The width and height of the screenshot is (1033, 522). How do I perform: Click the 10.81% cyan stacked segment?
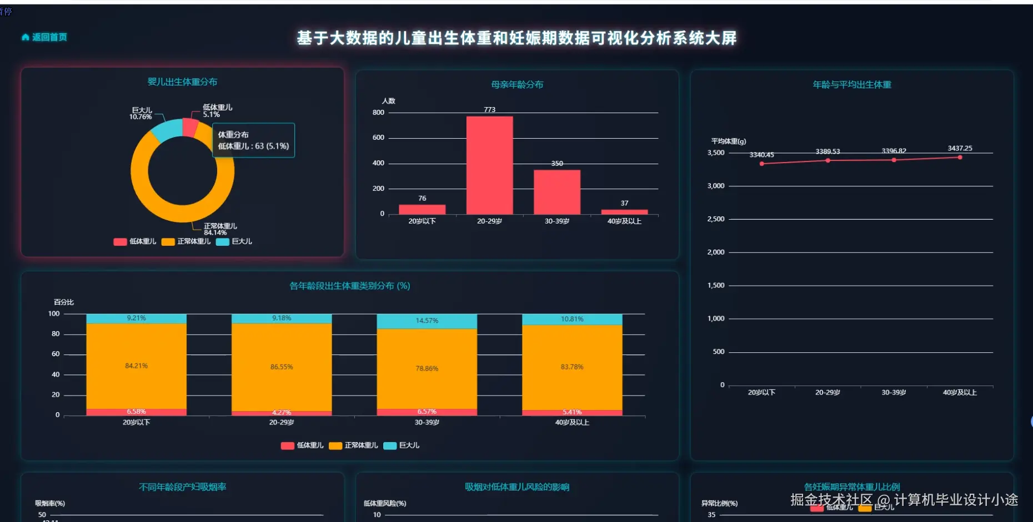572,320
